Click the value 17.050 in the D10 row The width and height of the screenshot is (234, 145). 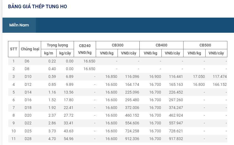[x=199, y=77]
